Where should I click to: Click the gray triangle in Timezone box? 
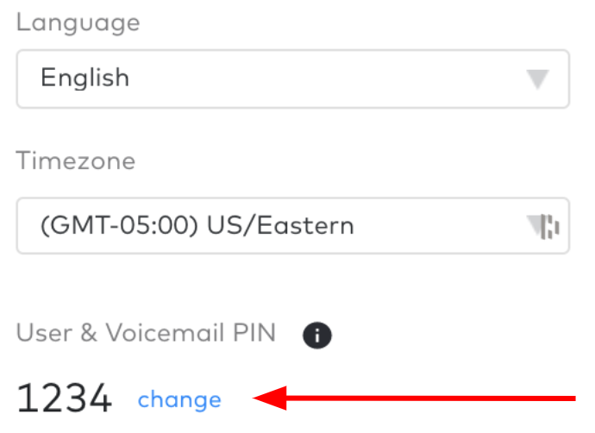pos(533,225)
